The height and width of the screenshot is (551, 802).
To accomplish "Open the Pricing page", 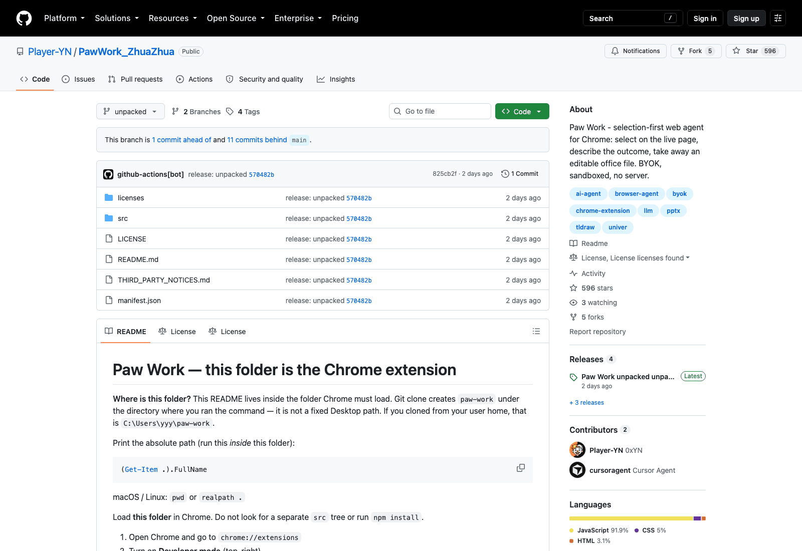I will [345, 18].
